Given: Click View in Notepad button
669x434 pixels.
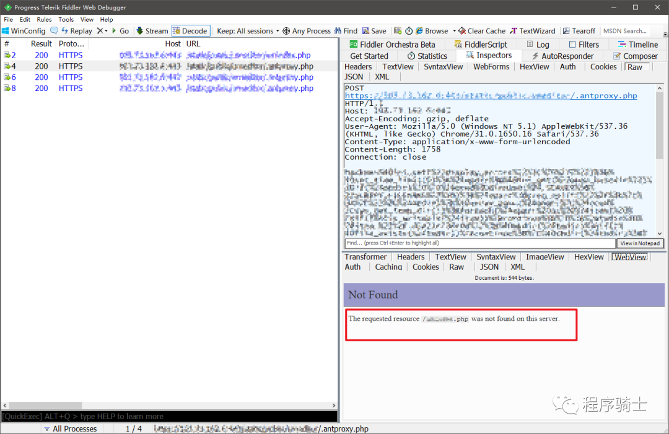Looking at the screenshot, I should point(640,243).
